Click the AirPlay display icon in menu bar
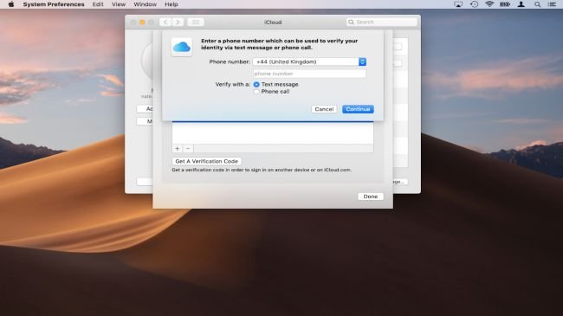Viewport: 563px width, 316px height. click(458, 4)
